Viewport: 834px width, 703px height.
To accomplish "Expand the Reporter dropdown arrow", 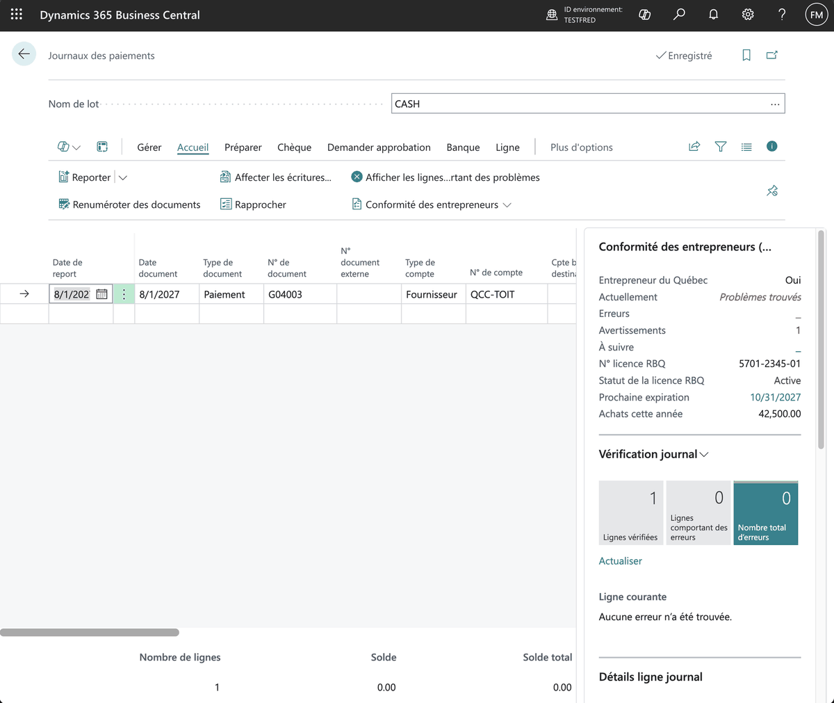I will point(123,178).
